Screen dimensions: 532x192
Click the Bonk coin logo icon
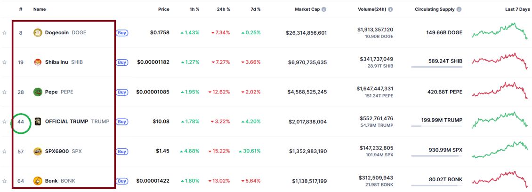click(x=38, y=181)
